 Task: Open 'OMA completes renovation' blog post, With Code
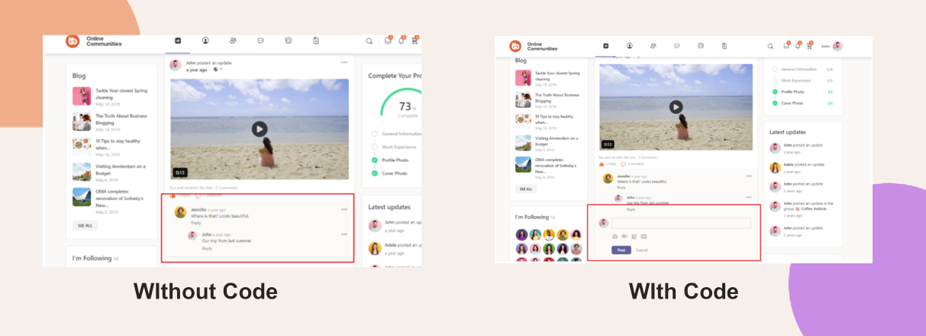point(557,164)
